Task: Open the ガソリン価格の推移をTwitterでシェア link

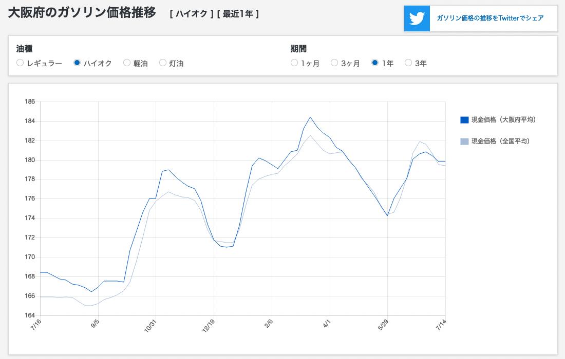Action: [490, 18]
